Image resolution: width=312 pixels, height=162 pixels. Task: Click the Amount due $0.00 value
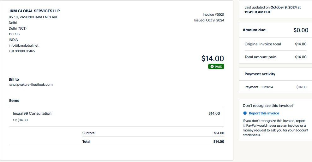tap(301, 30)
